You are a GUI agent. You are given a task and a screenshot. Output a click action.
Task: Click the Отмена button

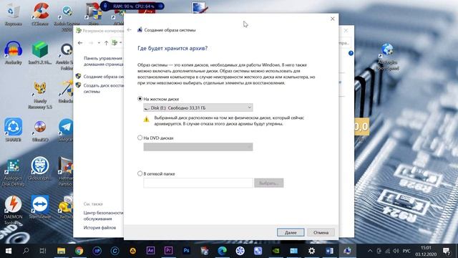click(321, 232)
